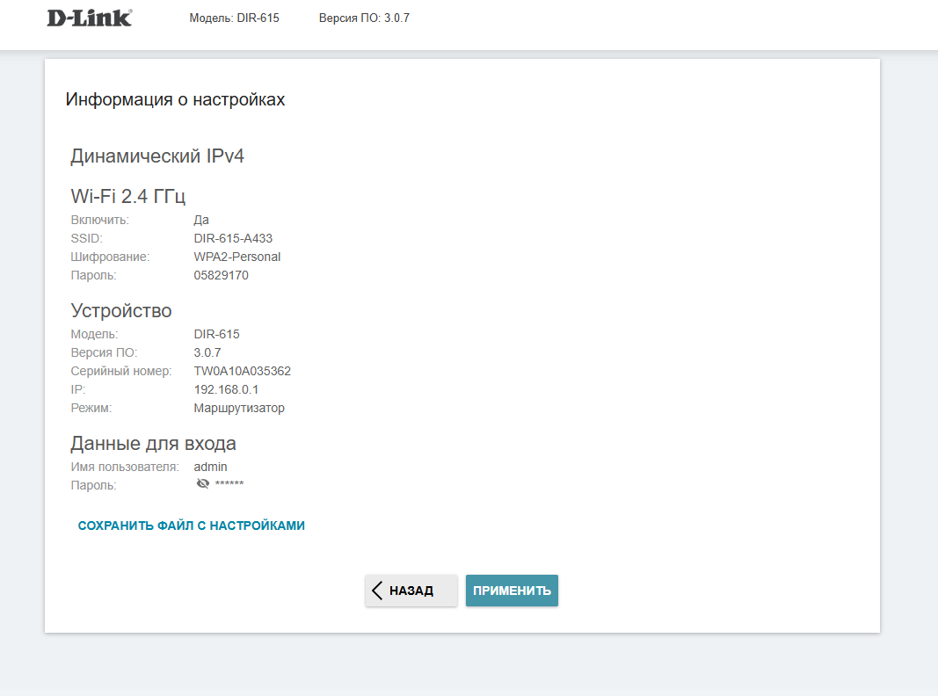
Task: Click the D-Link logo
Action: (90, 18)
